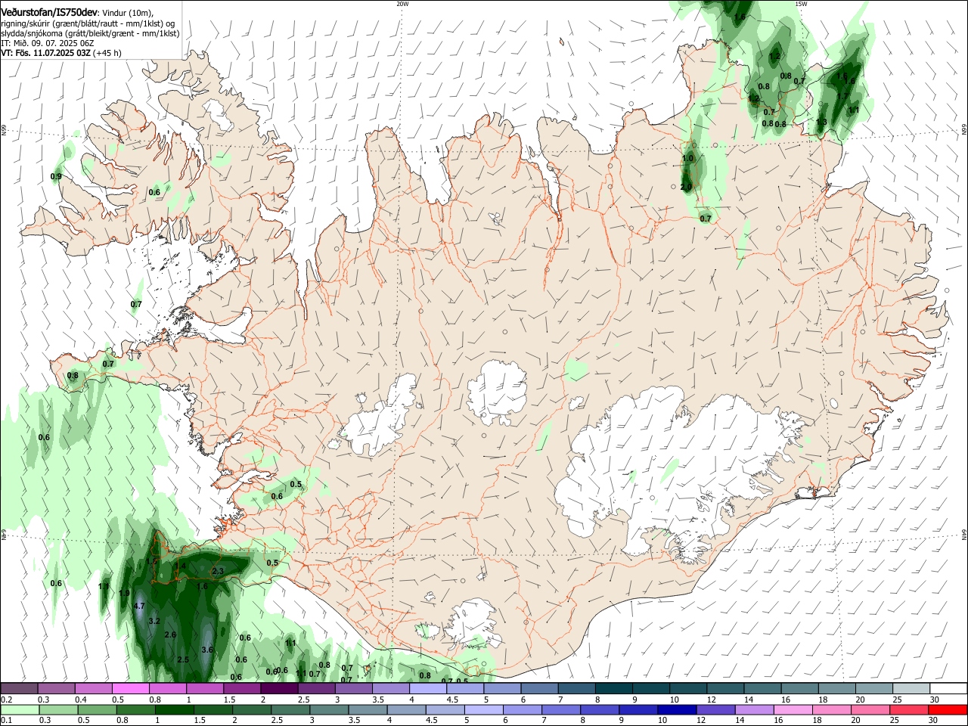Click the palest green bottom-row swatch between 0.1 and 0.3
Image resolution: width=968 pixels, height=726 pixels.
coord(20,709)
